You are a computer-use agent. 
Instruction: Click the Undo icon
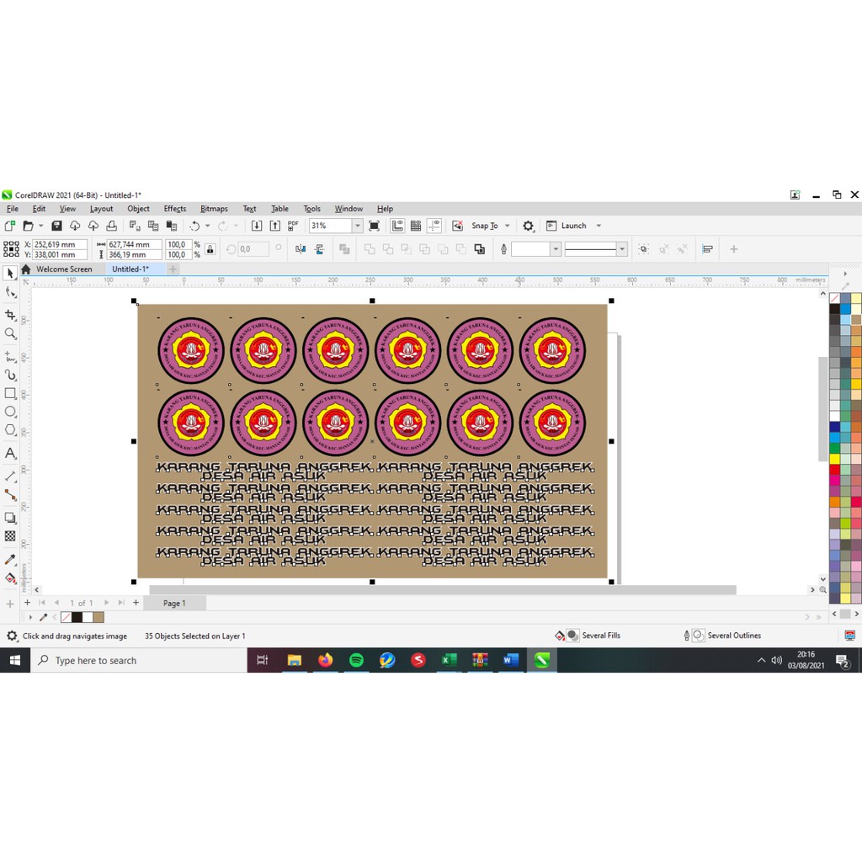tap(194, 226)
